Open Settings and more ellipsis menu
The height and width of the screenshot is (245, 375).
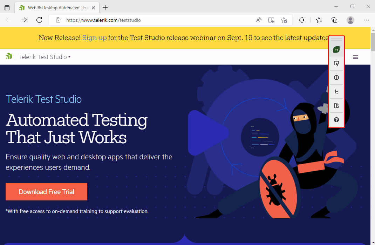pyautogui.click(x=366, y=20)
